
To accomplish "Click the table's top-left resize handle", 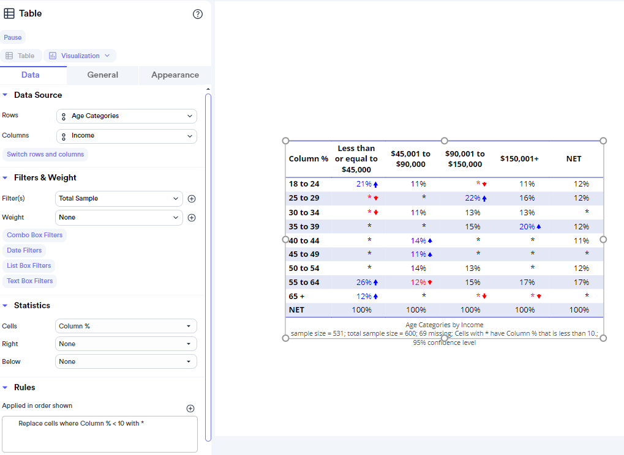I will click(285, 141).
